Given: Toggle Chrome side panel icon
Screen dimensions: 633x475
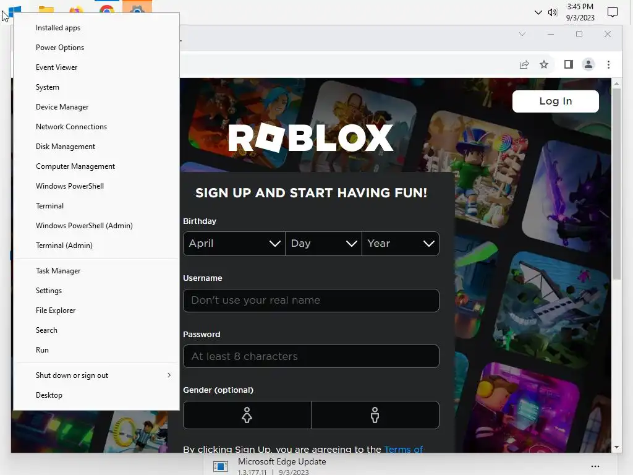Looking at the screenshot, I should 569,64.
